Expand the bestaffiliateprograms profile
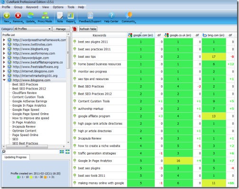Image resolution: width=239 pixels, height=189 pixels. [x=4, y=62]
